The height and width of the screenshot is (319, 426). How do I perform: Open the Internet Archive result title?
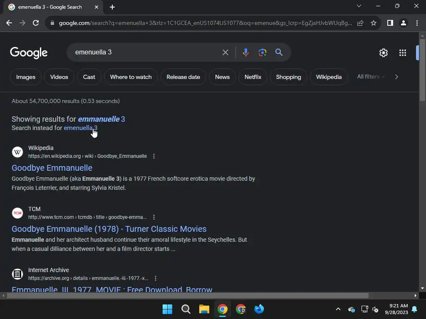click(x=112, y=289)
